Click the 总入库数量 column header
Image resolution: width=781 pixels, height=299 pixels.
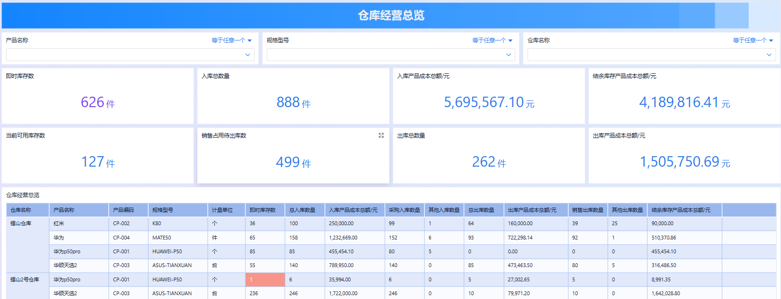305,210
